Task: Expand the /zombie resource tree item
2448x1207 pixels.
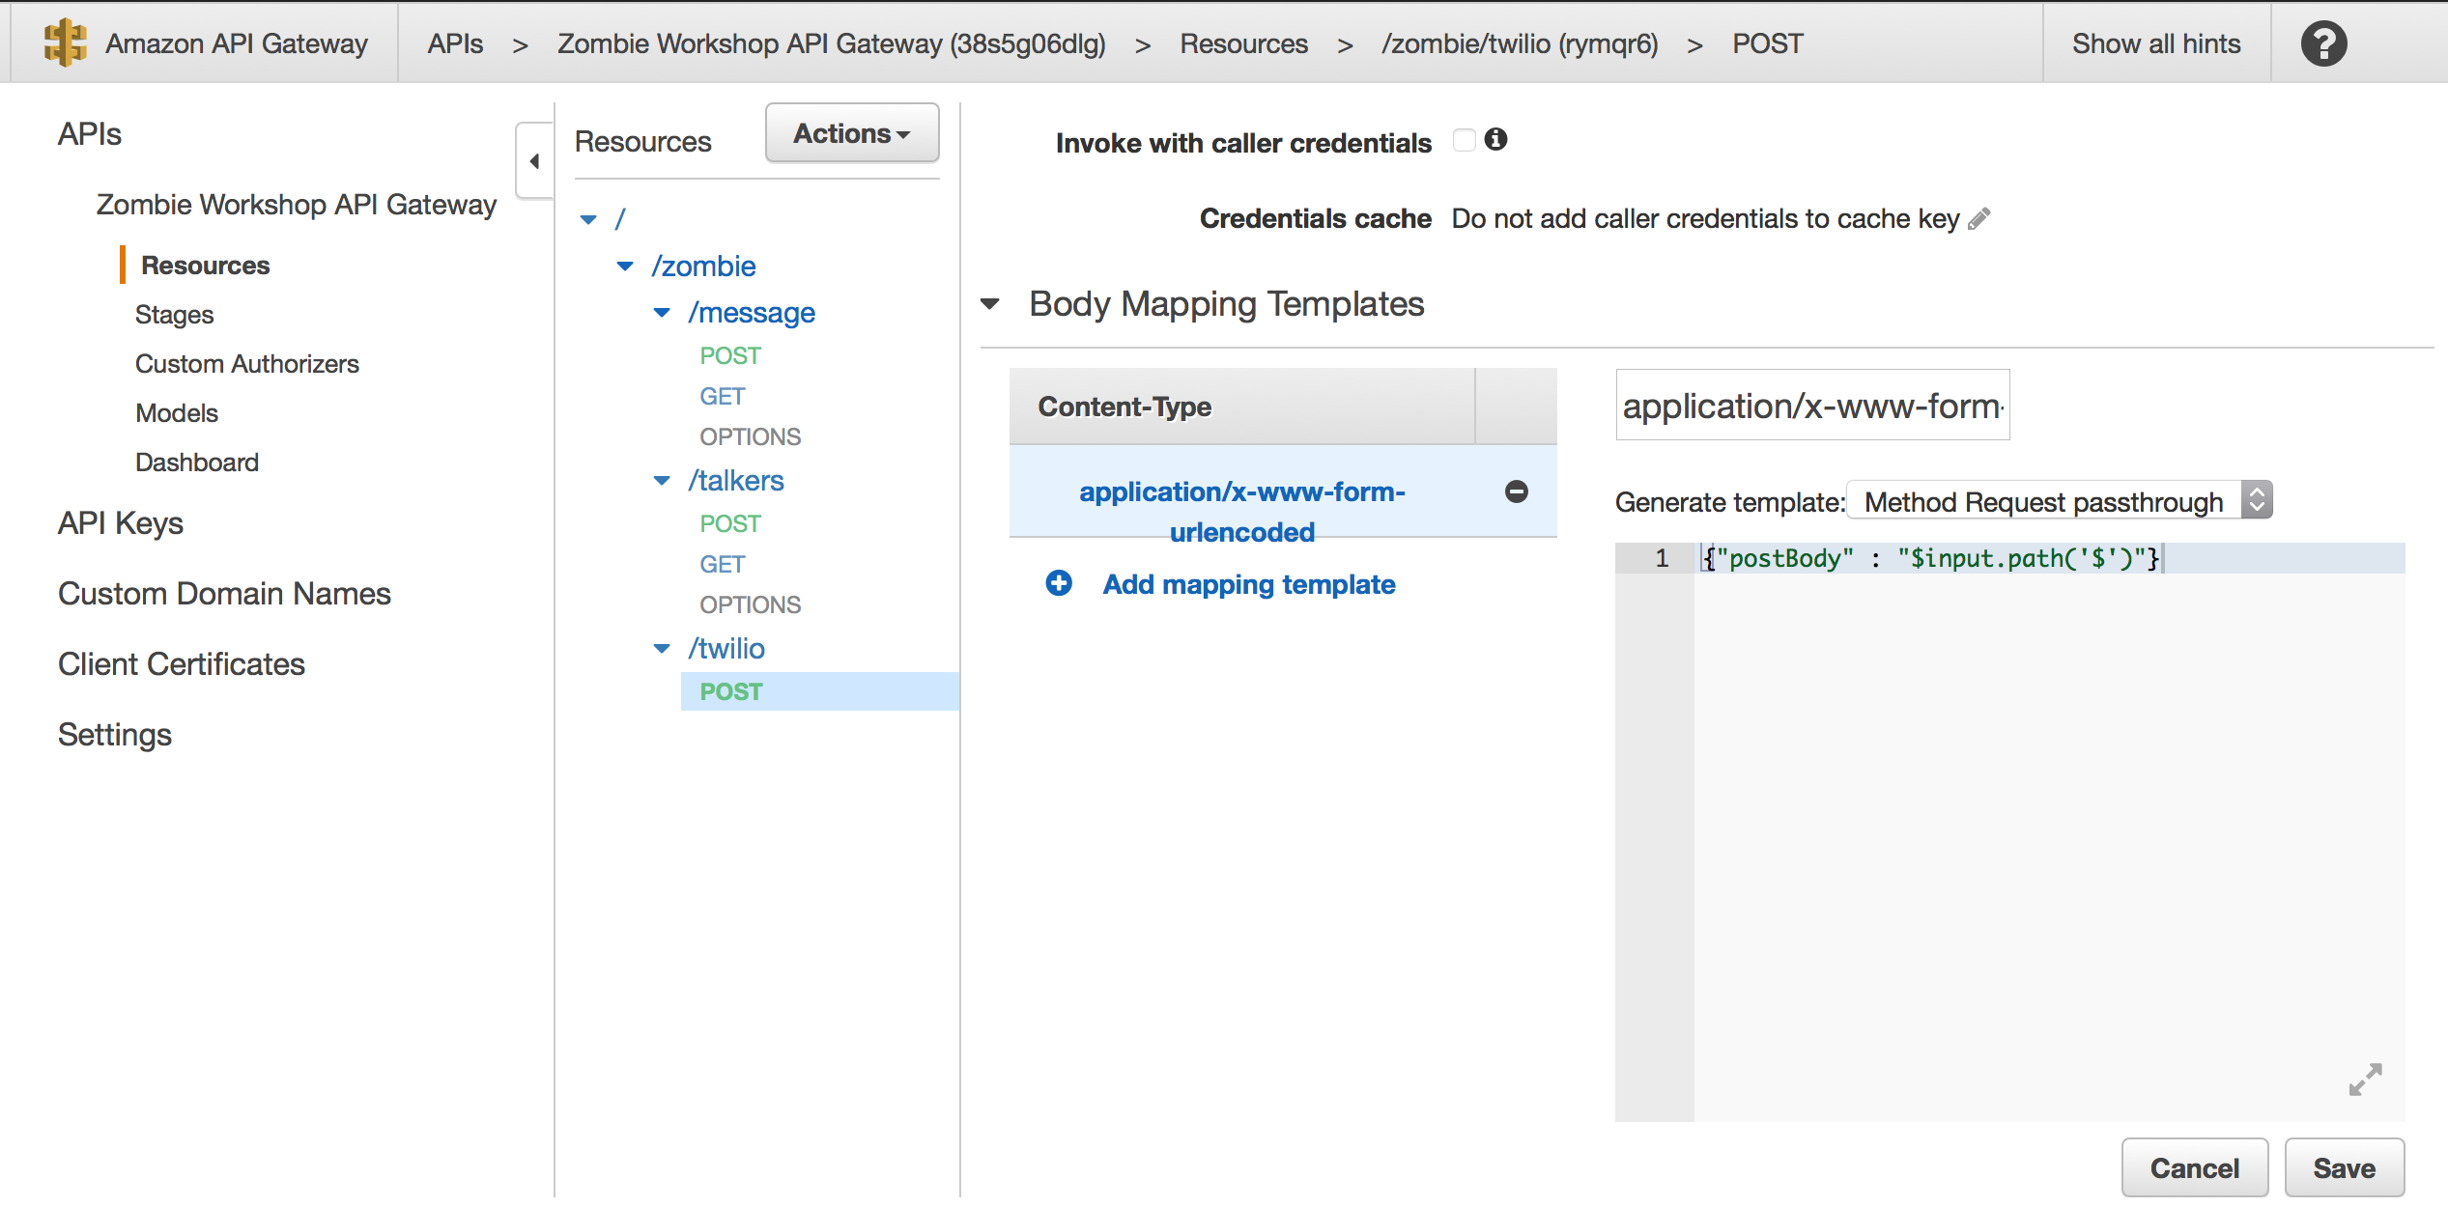Action: [x=626, y=266]
